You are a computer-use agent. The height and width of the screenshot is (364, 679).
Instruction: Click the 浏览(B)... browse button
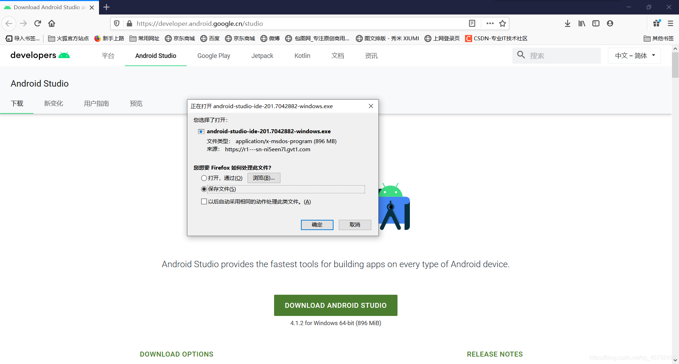264,178
